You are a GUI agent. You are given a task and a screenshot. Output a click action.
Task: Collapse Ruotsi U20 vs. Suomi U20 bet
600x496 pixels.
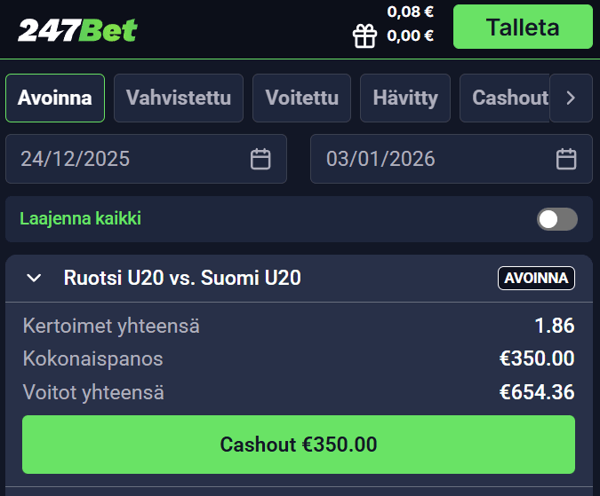tap(34, 279)
